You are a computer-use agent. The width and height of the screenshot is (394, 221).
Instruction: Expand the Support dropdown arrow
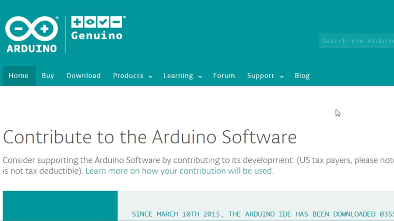tap(282, 77)
